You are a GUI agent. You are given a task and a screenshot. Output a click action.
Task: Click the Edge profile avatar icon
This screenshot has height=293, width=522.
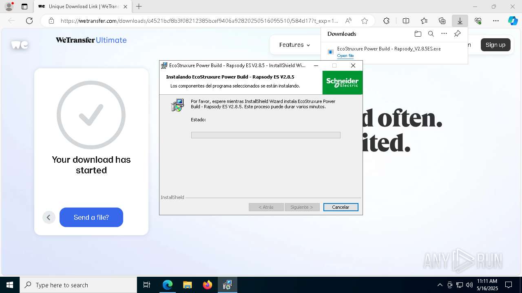tap(9, 7)
